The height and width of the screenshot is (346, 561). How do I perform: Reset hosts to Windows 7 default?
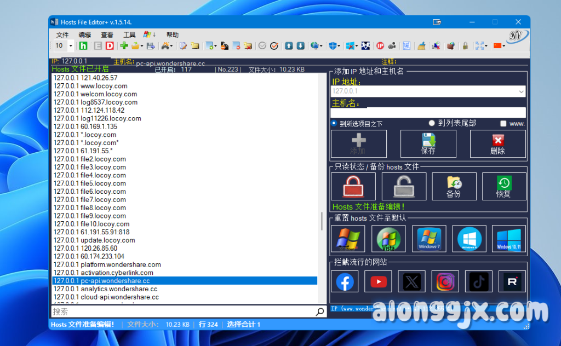coord(428,239)
